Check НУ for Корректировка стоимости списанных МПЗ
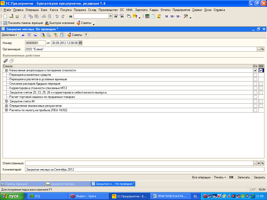Viewport: 267px width, 200px height. click(261, 88)
